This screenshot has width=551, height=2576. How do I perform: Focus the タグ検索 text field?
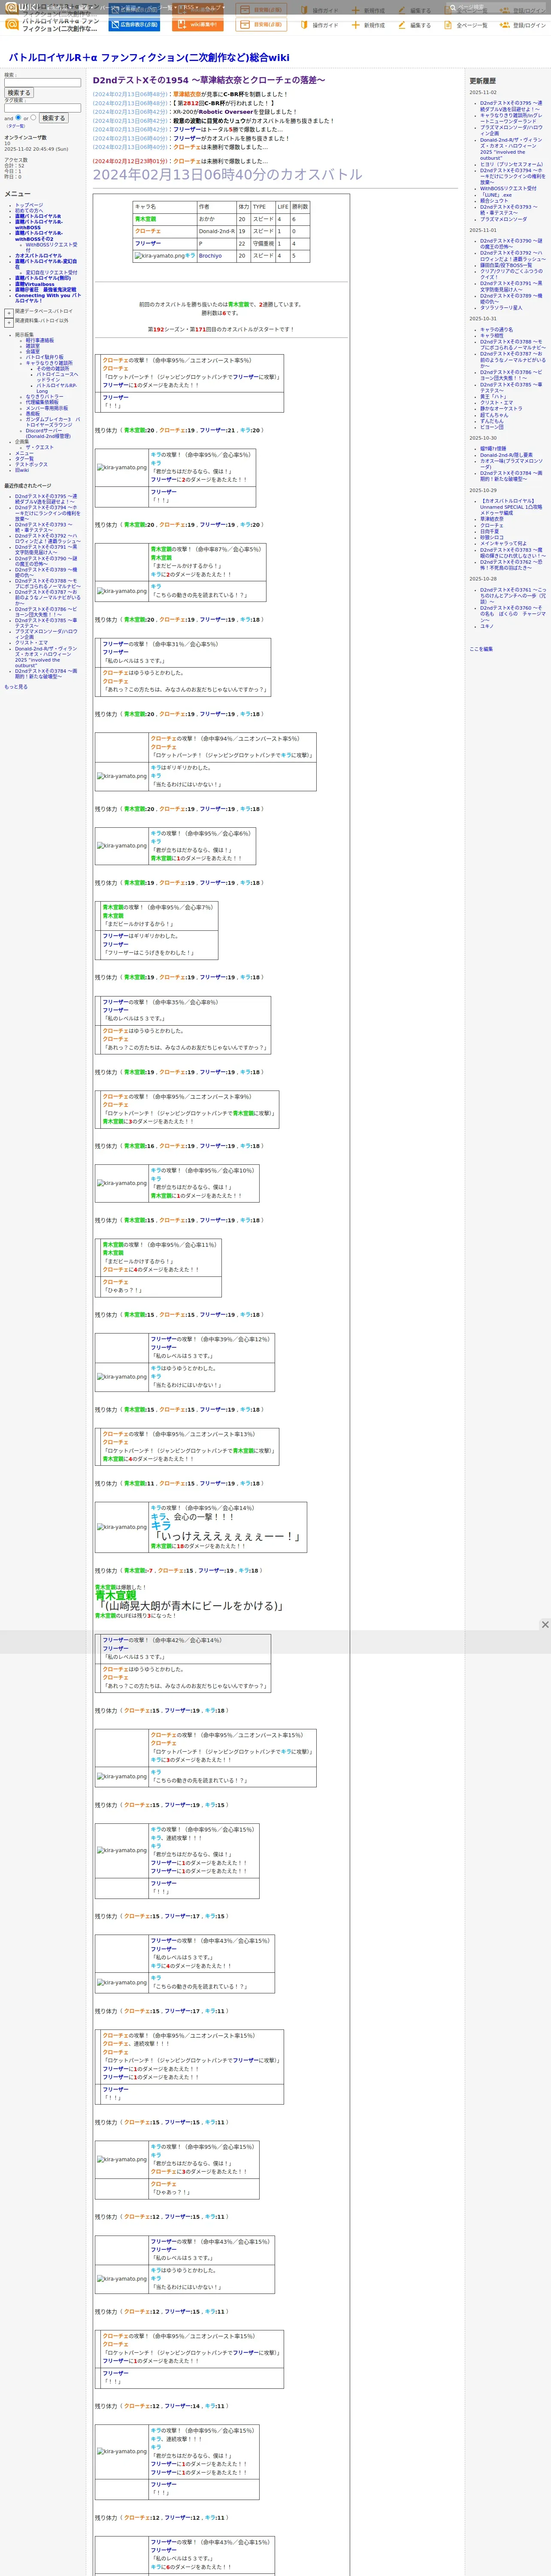(x=42, y=108)
